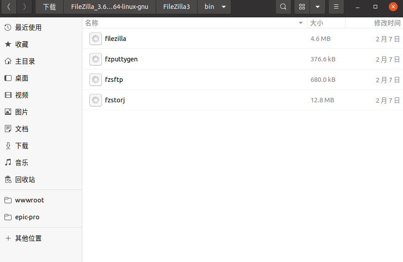This screenshot has height=262, width=403.
Task: Select the fzputtygen file icon
Action: pyautogui.click(x=95, y=59)
